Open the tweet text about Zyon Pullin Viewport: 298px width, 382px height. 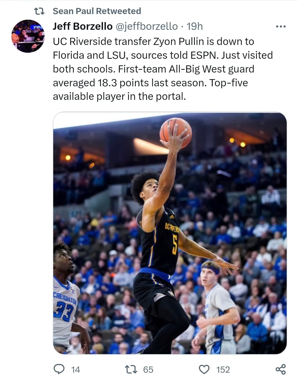163,69
